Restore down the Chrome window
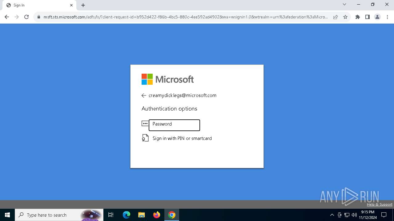 pos(373,5)
